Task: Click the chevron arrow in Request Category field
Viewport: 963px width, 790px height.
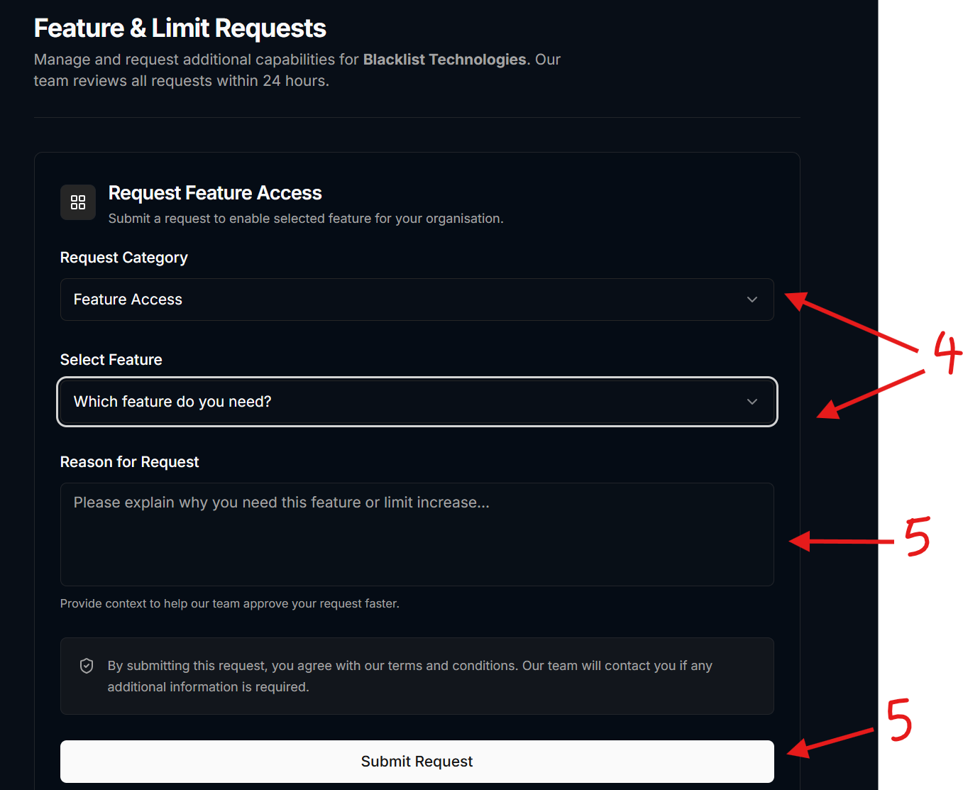Action: 752,300
